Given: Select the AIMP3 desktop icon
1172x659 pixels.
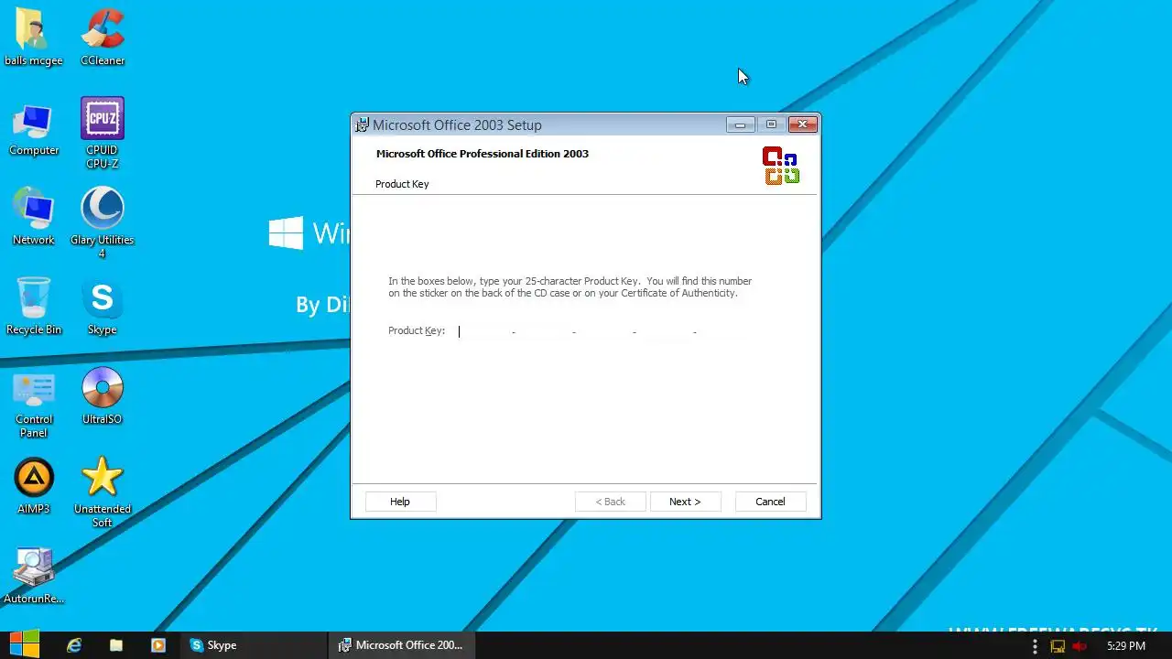Looking at the screenshot, I should [x=34, y=486].
